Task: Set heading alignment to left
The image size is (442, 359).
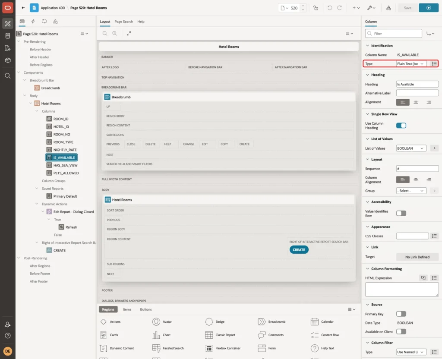Action: (403, 102)
